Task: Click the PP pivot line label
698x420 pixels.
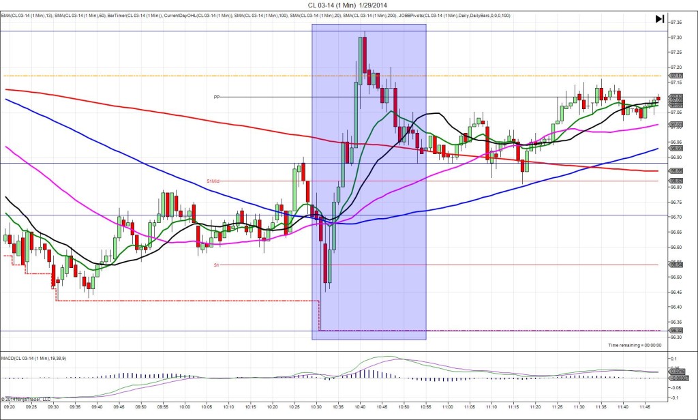Action: [216, 97]
